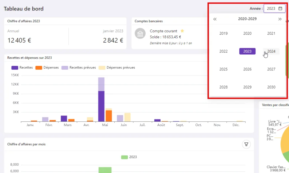Select year 2024 in the picker

coord(271,51)
